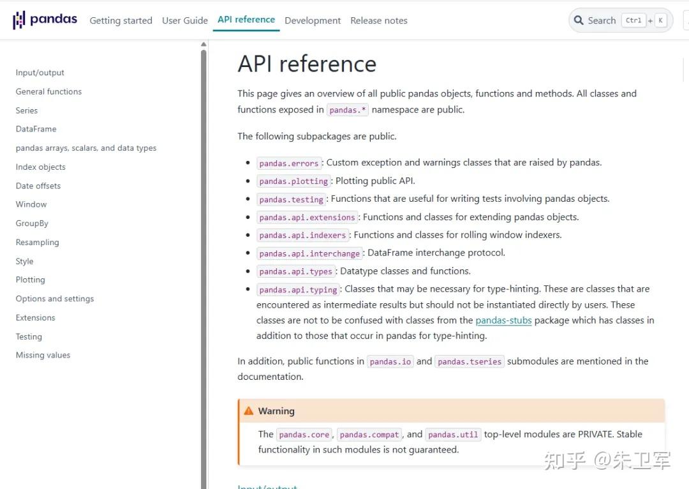
Task: Open Date offsets in the sidebar
Action: pyautogui.click(x=38, y=186)
